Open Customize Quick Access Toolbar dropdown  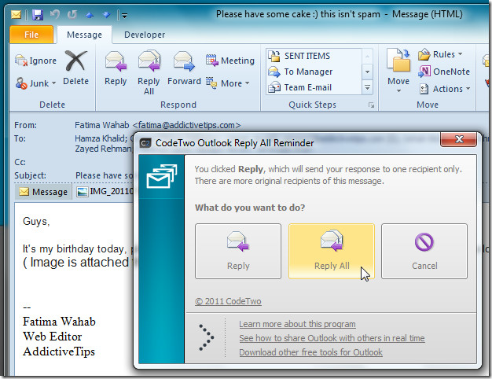pyautogui.click(x=124, y=15)
